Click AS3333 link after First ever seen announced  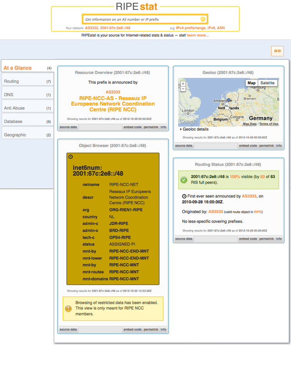[x=249, y=196]
